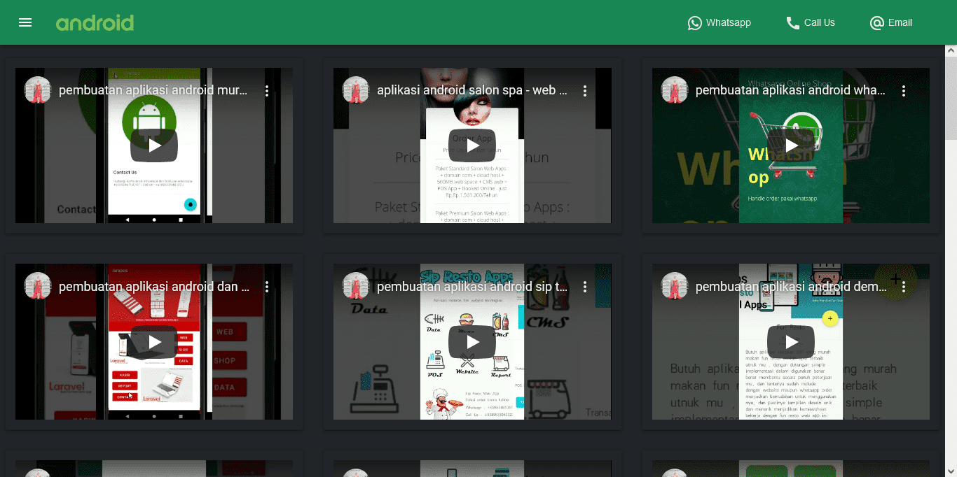Click the vertical scrollbar thumb
Viewport: 957px width, 477px height.
[x=951, y=99]
